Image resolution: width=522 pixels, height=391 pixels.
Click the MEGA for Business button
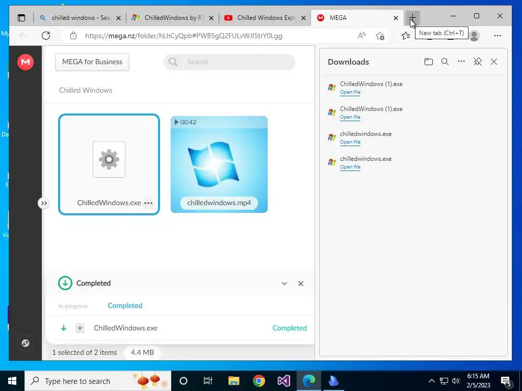[x=92, y=62]
